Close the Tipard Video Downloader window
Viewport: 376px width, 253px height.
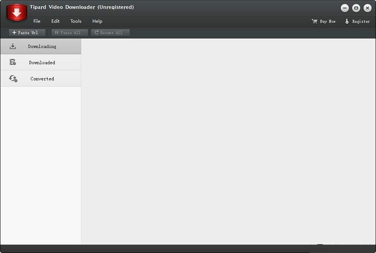[x=368, y=8]
